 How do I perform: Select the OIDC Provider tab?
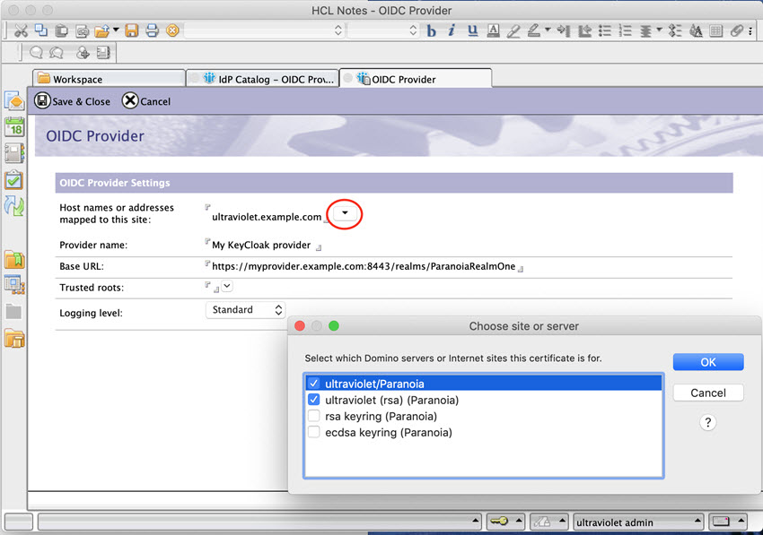pos(416,79)
